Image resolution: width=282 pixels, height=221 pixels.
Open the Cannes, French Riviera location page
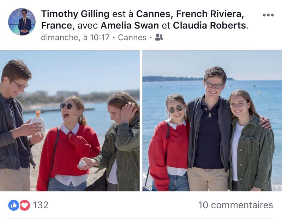[190, 14]
